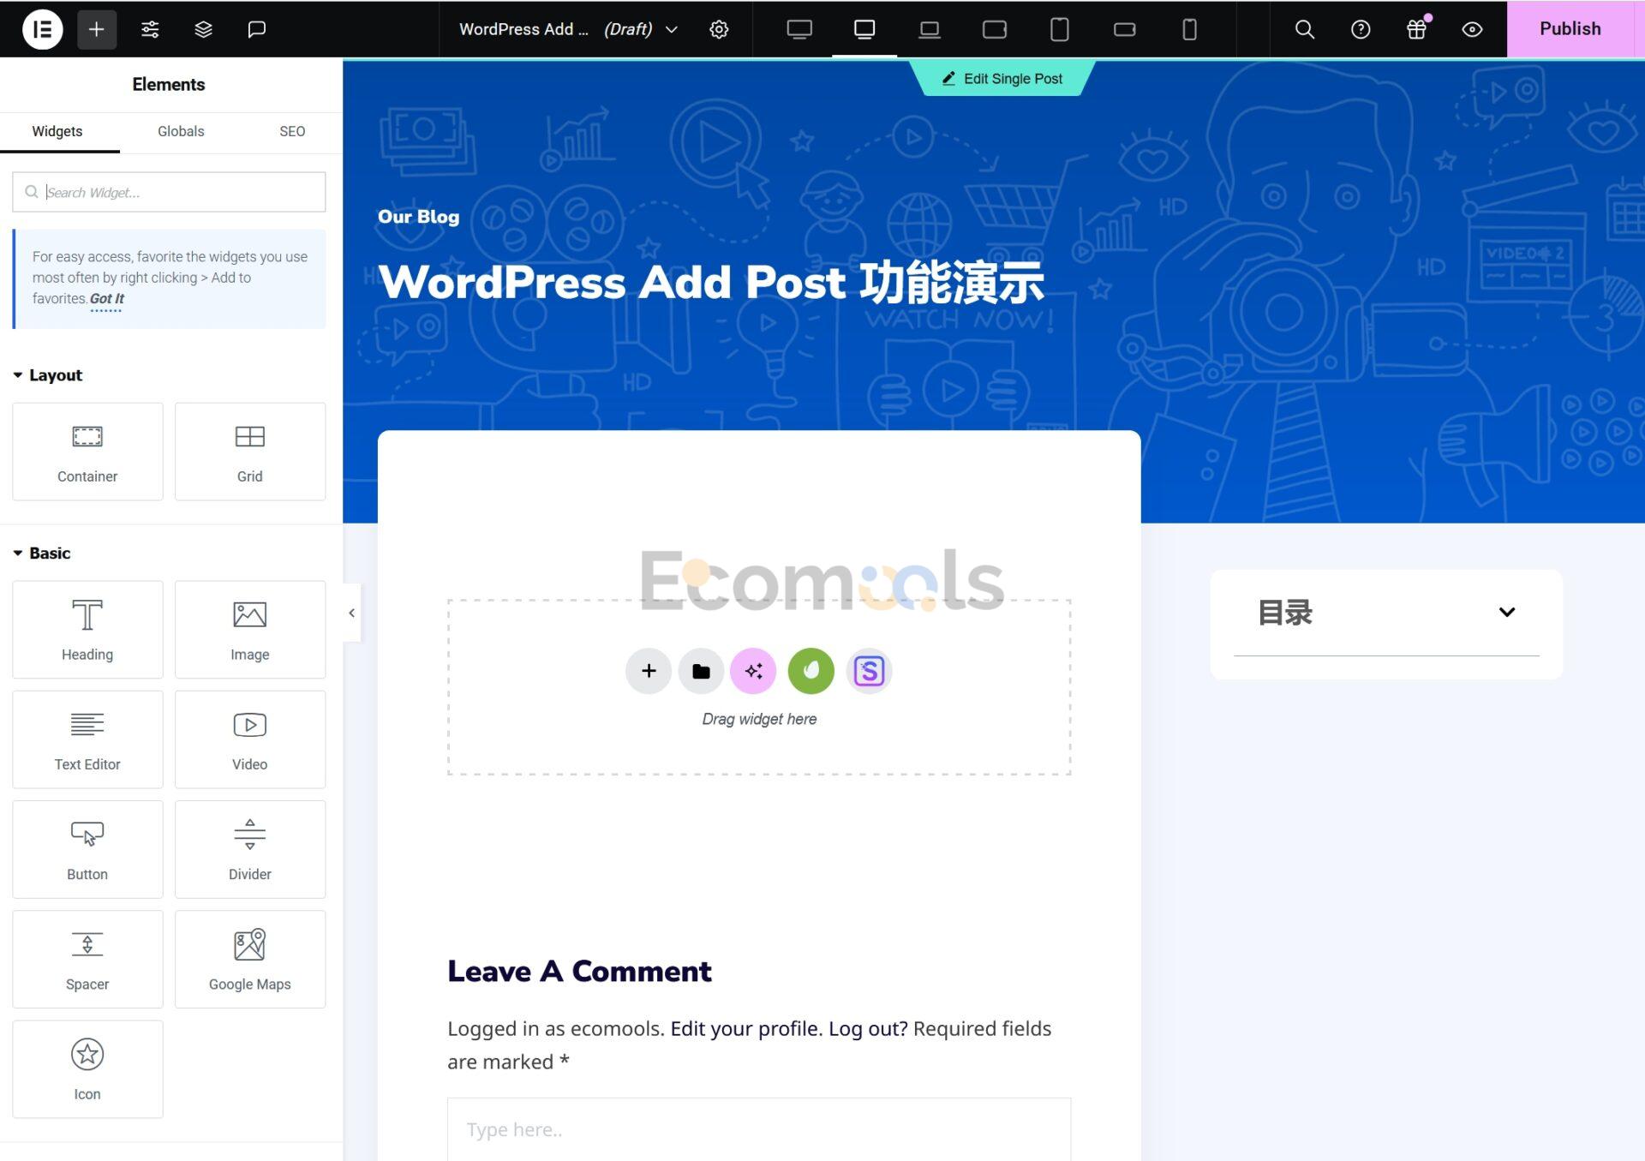The height and width of the screenshot is (1161, 1645).
Task: Select the SEO tab
Action: [x=292, y=131]
